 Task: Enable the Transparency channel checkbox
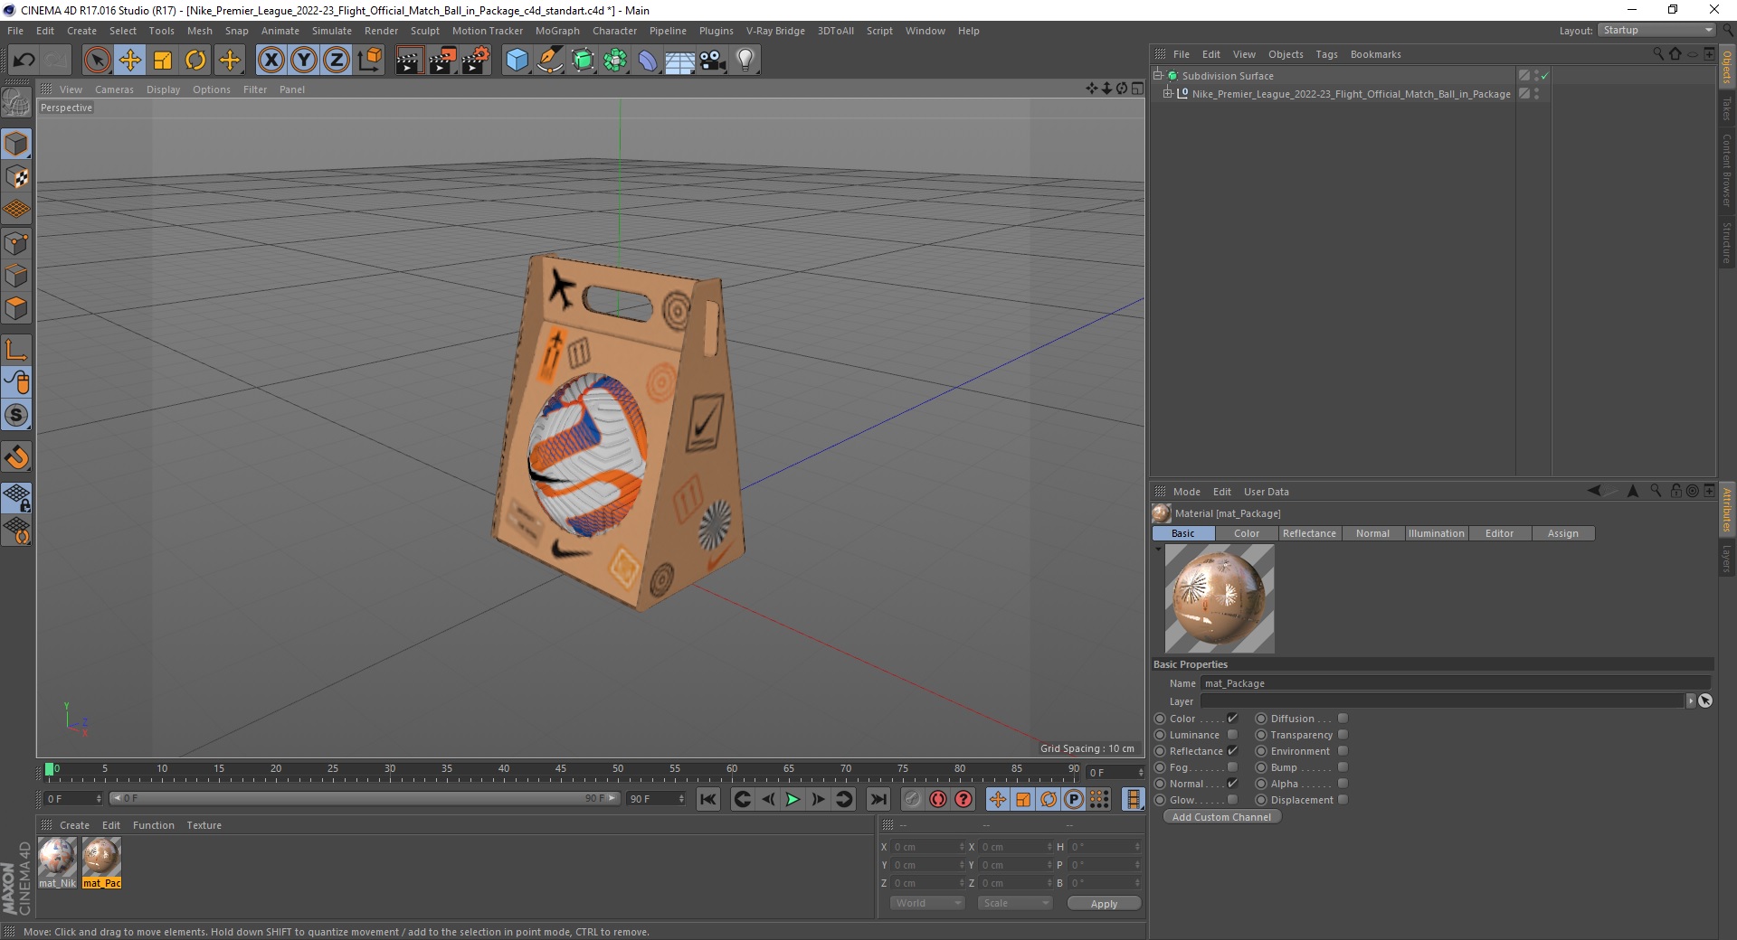tap(1343, 735)
